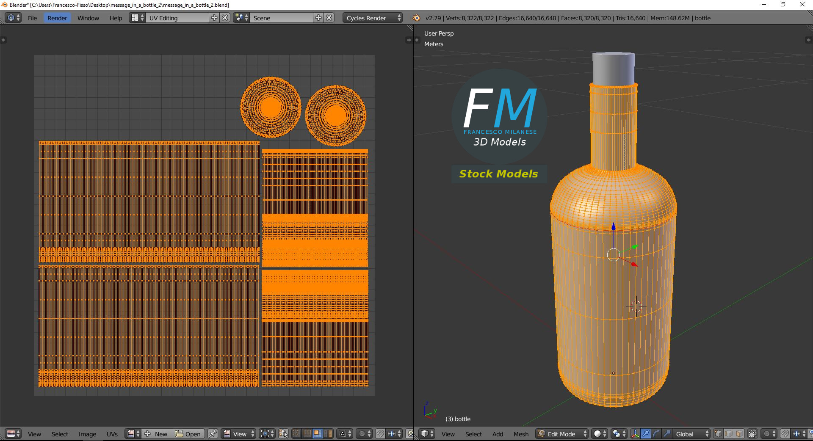Open the scene browser icon
This screenshot has height=441, width=813.
click(x=241, y=18)
